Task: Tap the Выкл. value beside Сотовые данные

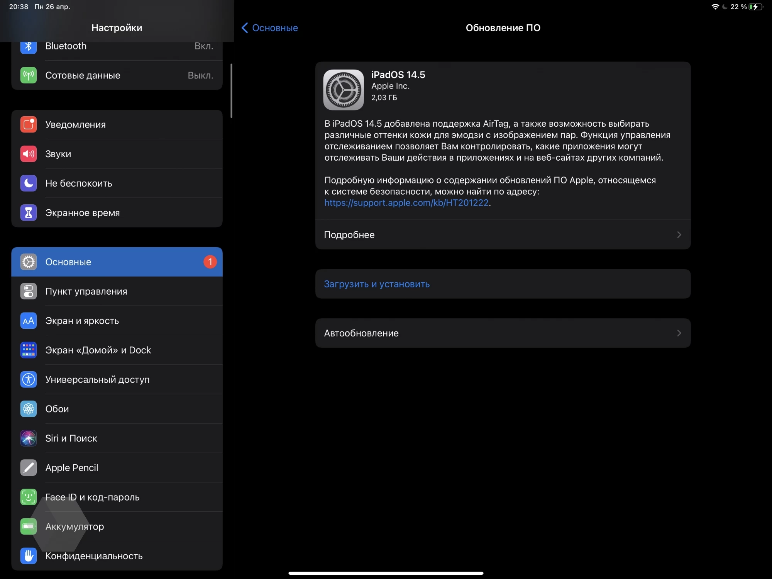Action: pos(200,75)
